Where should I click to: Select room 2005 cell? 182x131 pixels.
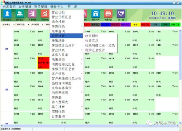pyautogui.click(x=120, y=77)
